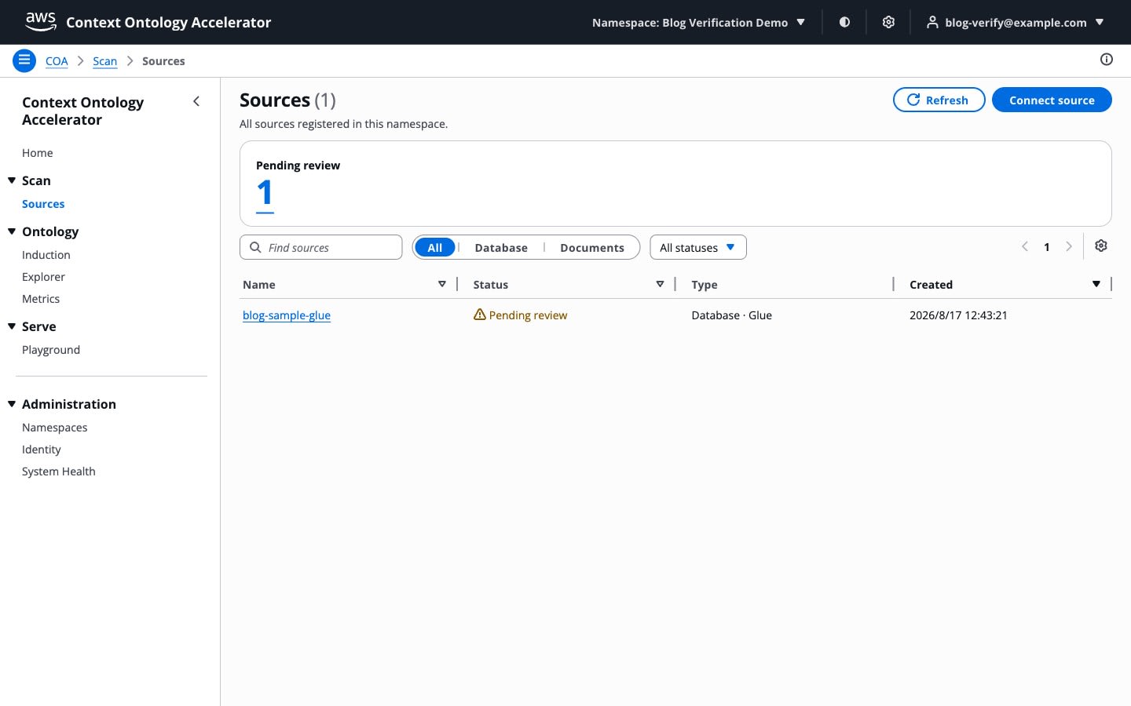Click the Type column header

[705, 285]
